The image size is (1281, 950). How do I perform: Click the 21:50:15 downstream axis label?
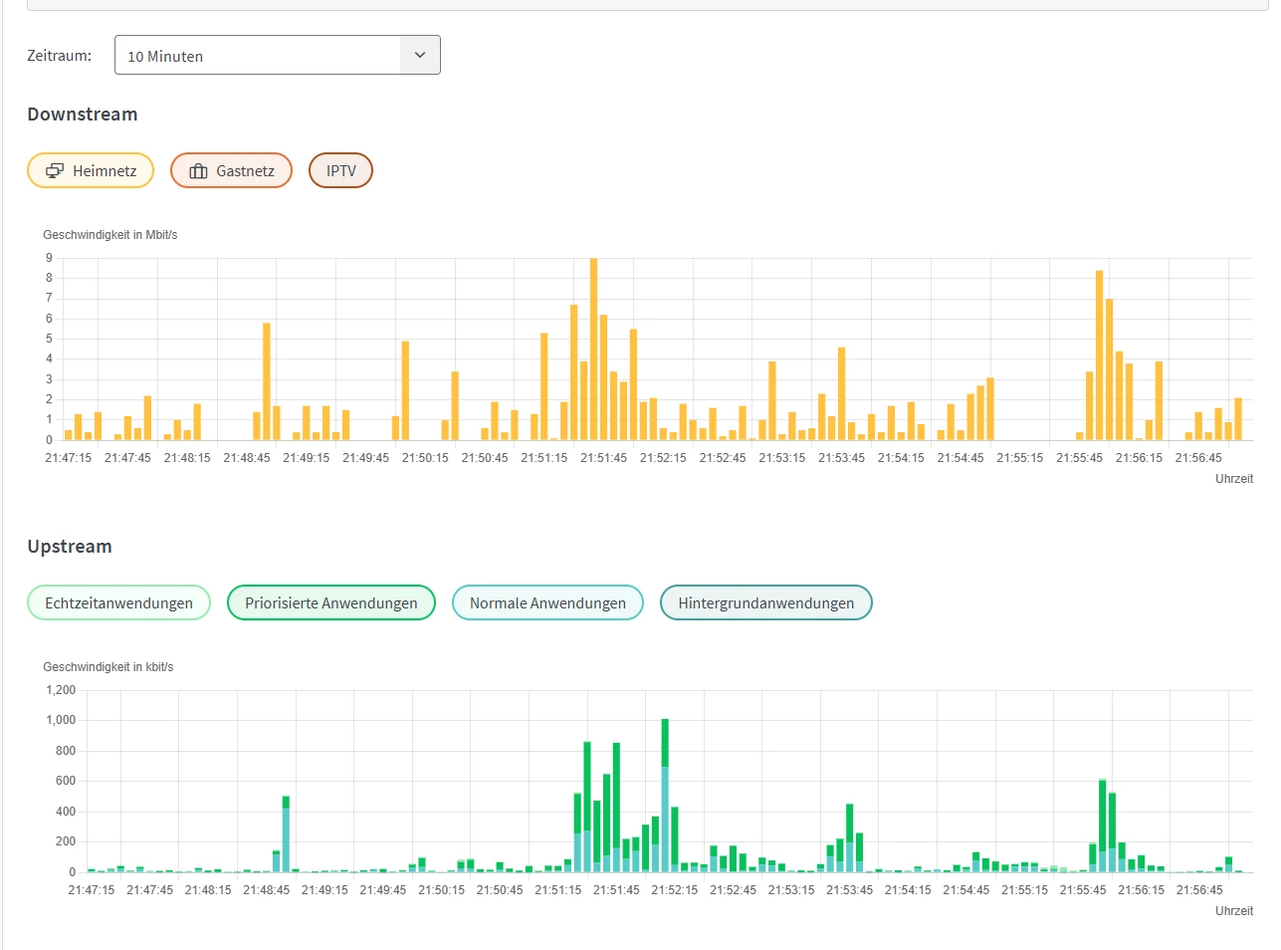425,458
